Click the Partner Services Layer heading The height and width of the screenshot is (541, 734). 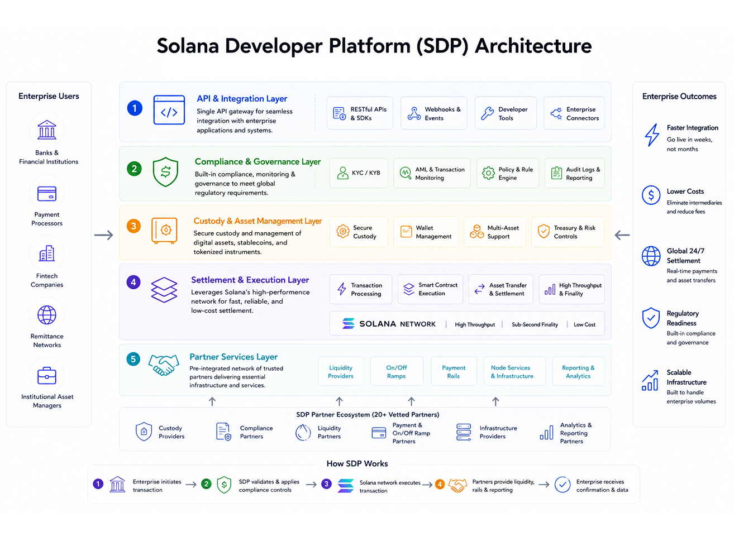tap(233, 357)
